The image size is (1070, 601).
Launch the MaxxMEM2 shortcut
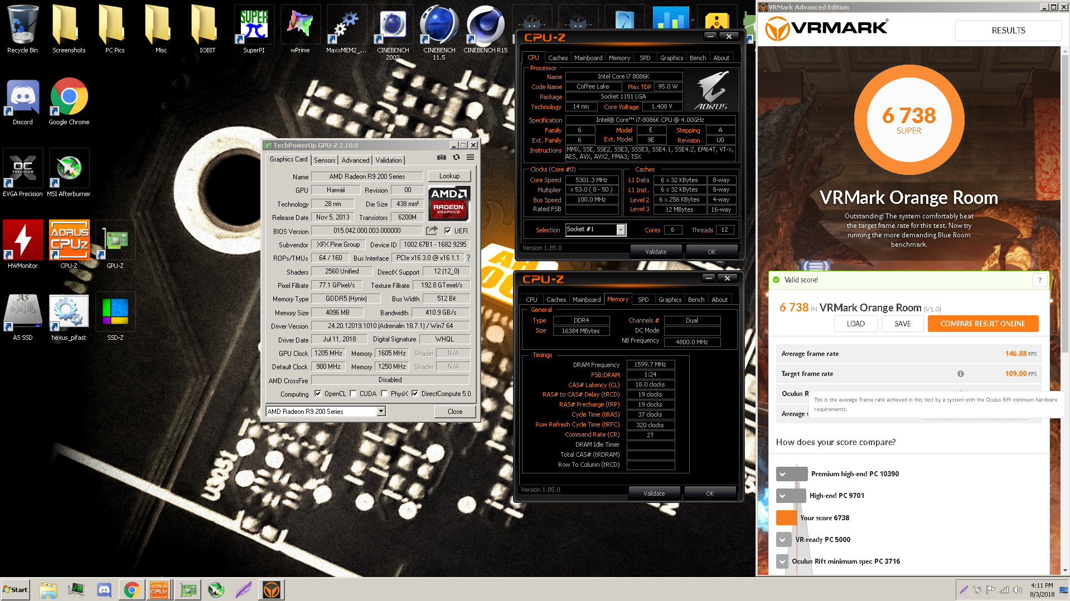[x=346, y=29]
